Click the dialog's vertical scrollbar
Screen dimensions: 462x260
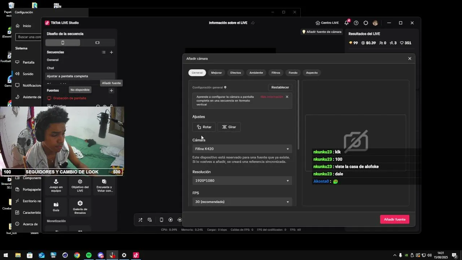pos(298,115)
